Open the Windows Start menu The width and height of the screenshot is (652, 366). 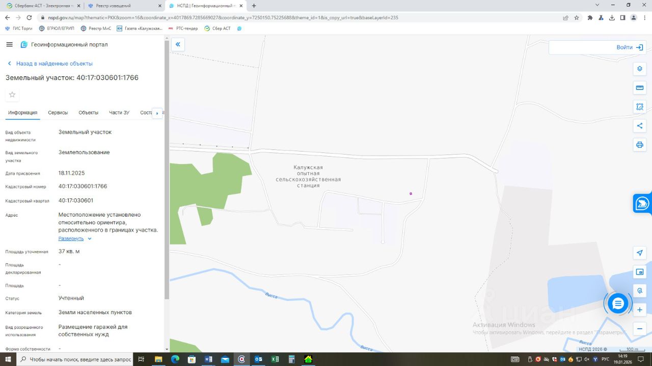pos(8,359)
